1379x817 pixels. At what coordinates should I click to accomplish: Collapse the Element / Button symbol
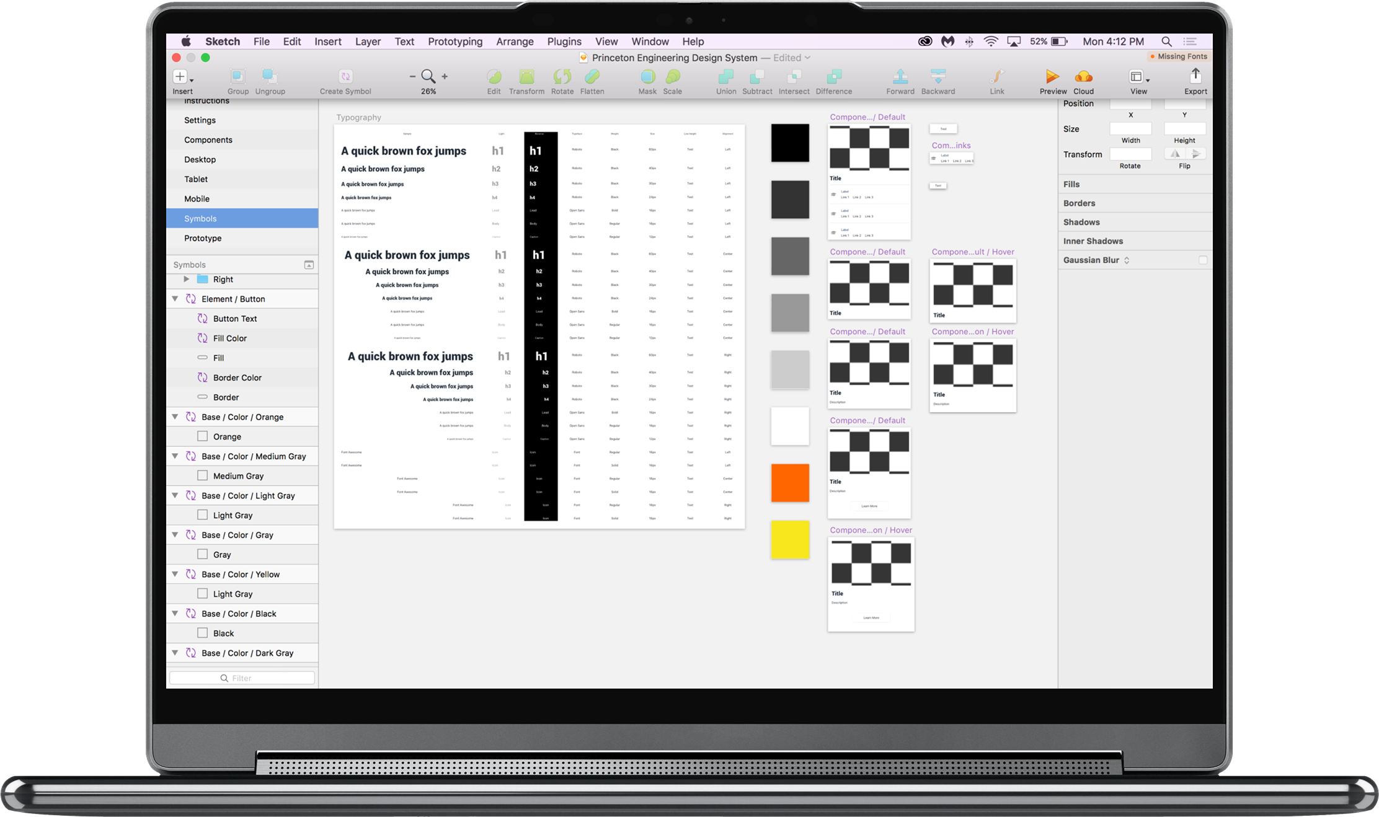(x=175, y=299)
